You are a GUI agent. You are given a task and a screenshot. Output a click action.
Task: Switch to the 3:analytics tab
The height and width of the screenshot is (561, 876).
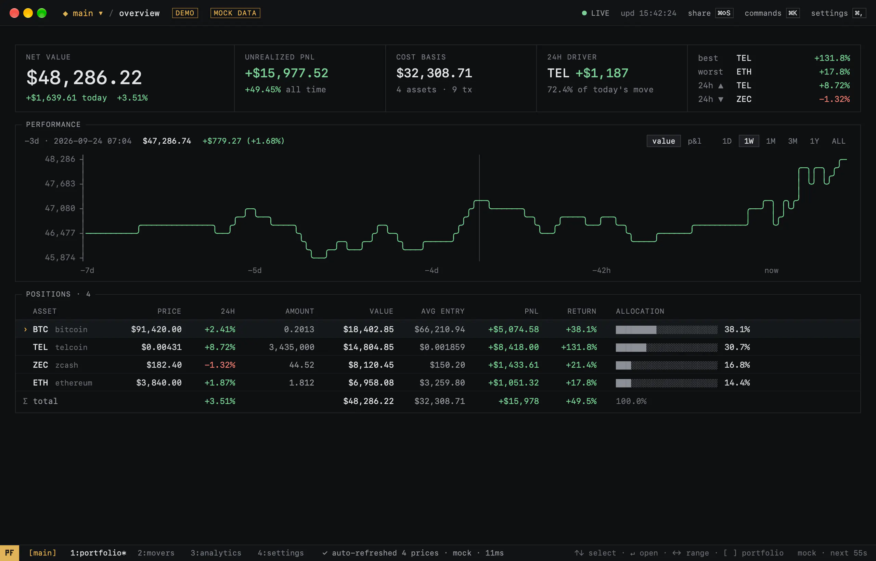(216, 553)
